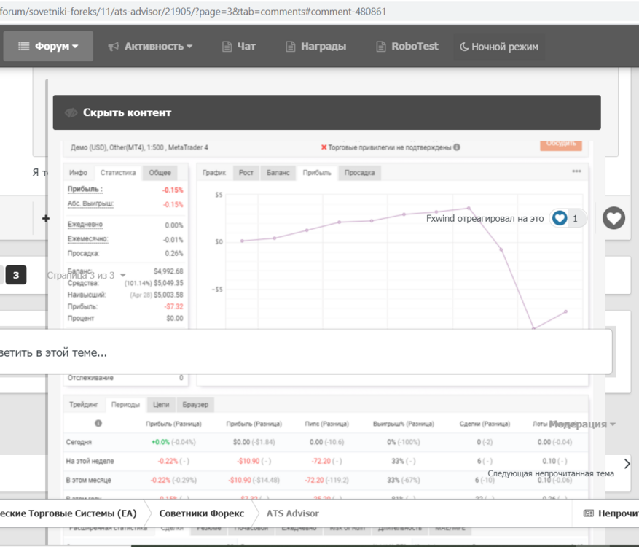Click the Форум list icon
639x547 pixels.
(x=23, y=46)
